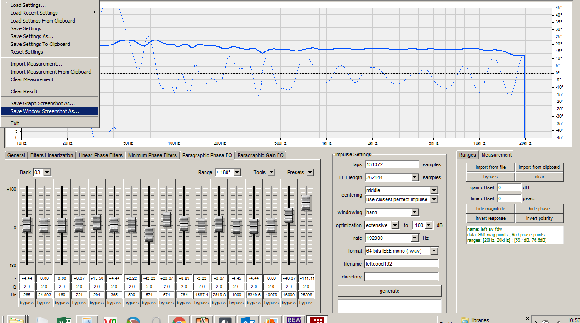580x323 pixels.
Task: Open Chrome from the taskbar
Action: tap(179, 320)
